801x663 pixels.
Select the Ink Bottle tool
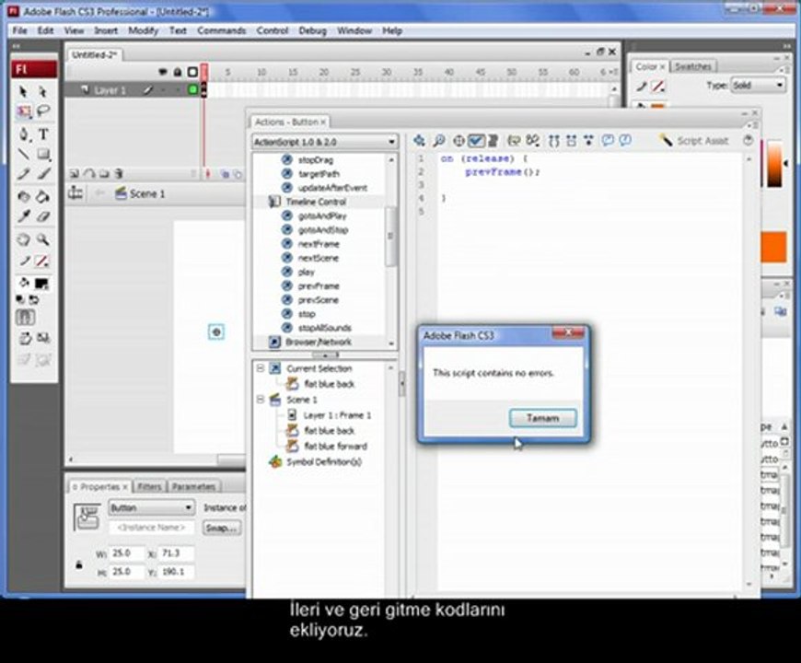(24, 196)
